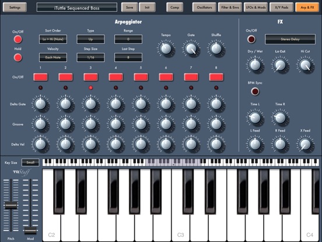Click the Groove knob for step 5
This screenshot has width=322, height=242.
click(x=141, y=124)
